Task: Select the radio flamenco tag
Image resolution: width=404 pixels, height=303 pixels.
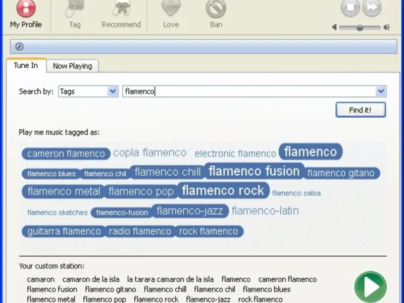Action: [x=140, y=231]
